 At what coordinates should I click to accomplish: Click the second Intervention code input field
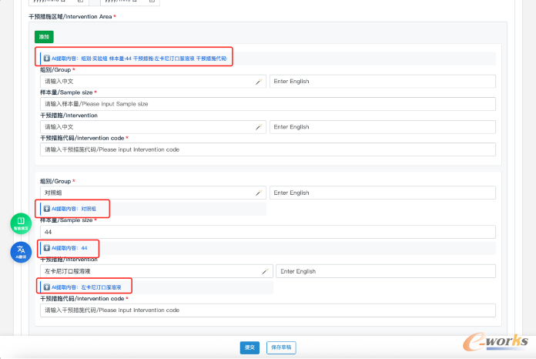(267, 310)
